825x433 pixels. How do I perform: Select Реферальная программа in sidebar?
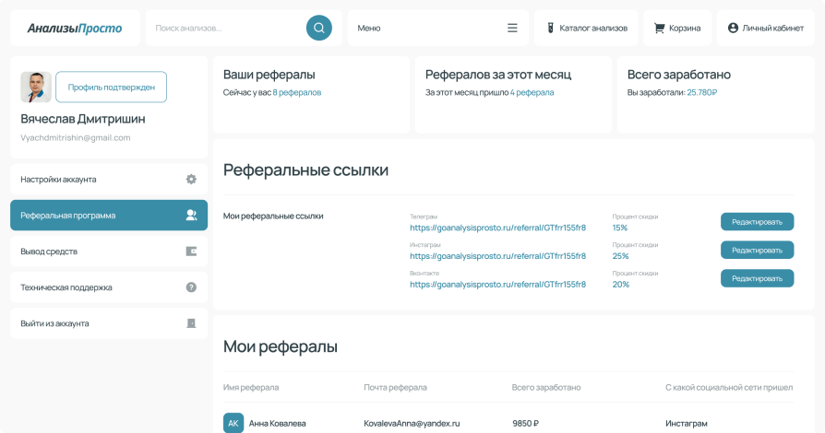point(109,215)
